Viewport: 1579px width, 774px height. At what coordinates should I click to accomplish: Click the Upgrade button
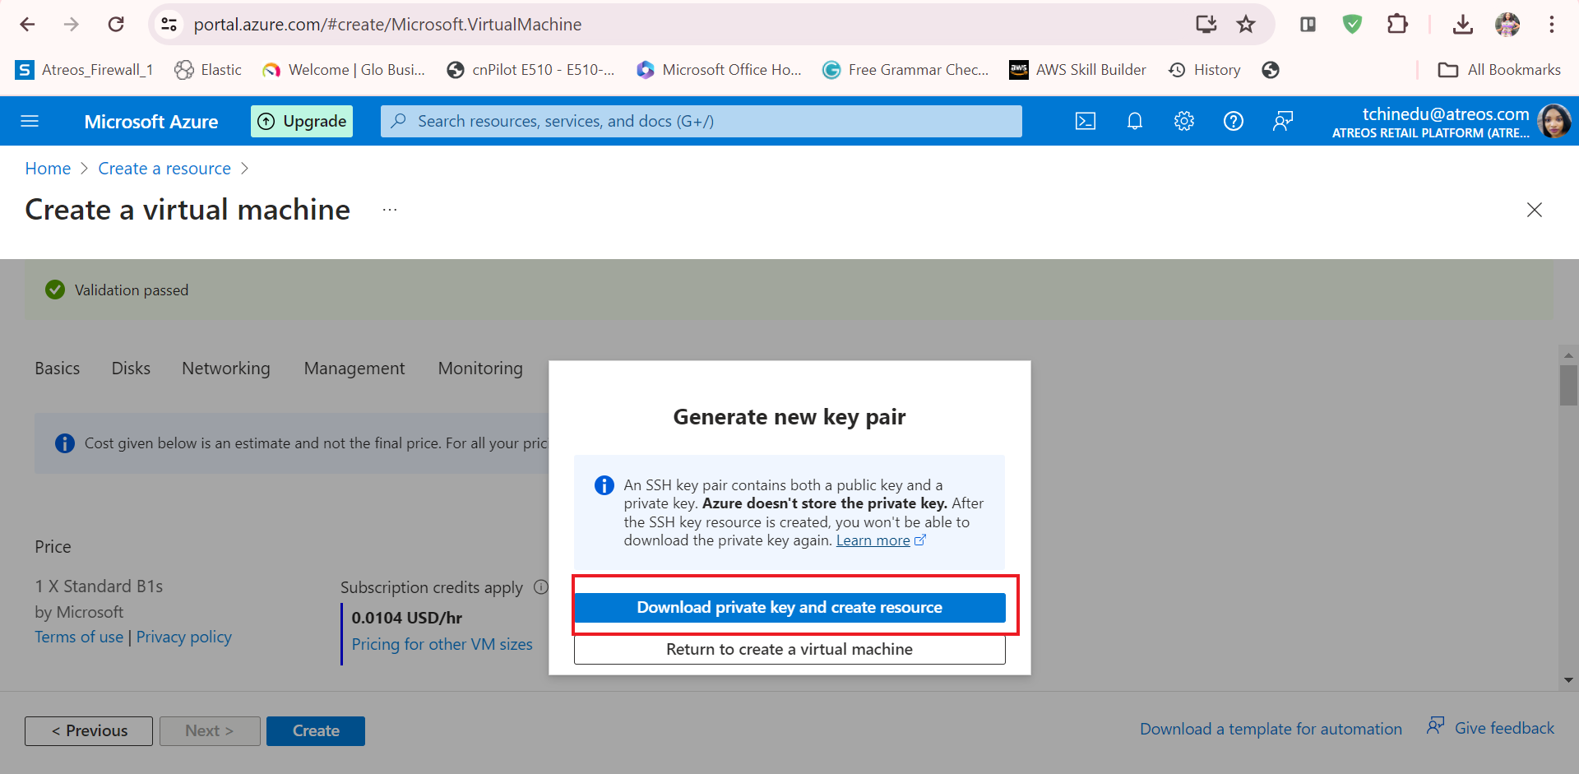302,122
